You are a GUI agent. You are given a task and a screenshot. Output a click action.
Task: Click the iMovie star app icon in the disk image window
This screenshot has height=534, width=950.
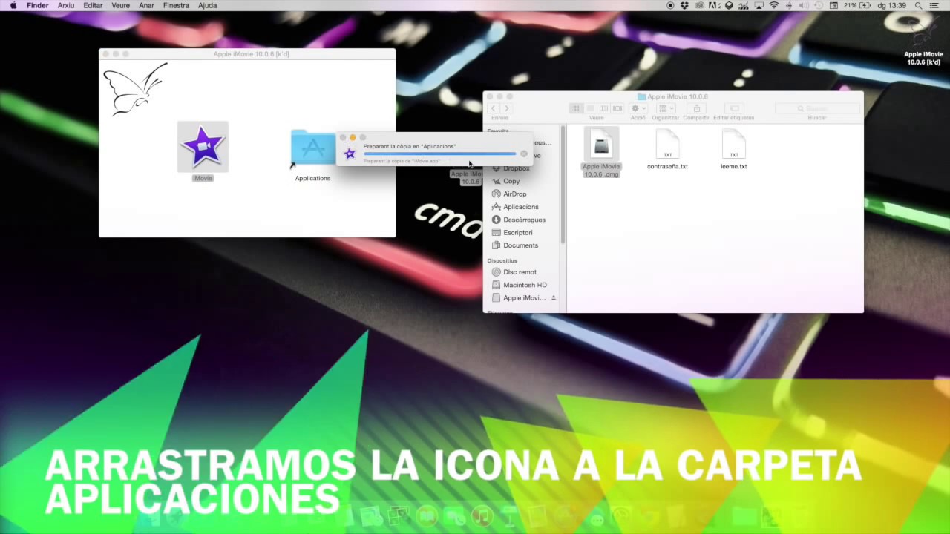203,147
